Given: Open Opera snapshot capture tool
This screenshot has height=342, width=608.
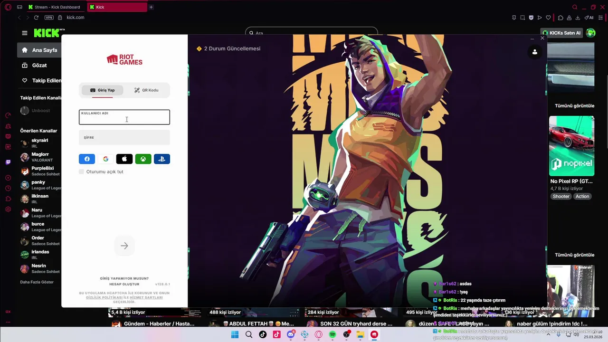Looking at the screenshot, I should [x=522, y=18].
